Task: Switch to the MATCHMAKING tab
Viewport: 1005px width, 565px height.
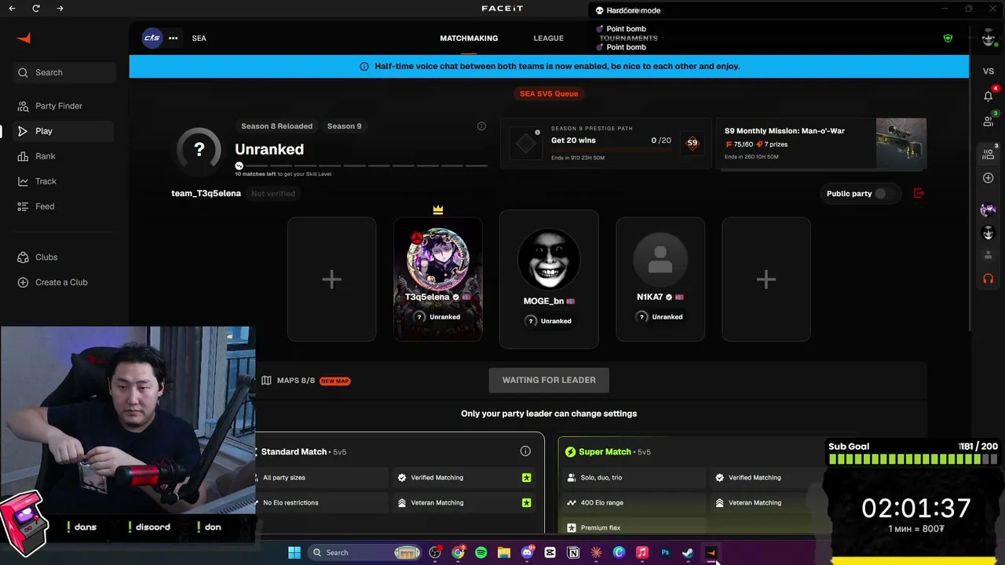Action: (469, 38)
